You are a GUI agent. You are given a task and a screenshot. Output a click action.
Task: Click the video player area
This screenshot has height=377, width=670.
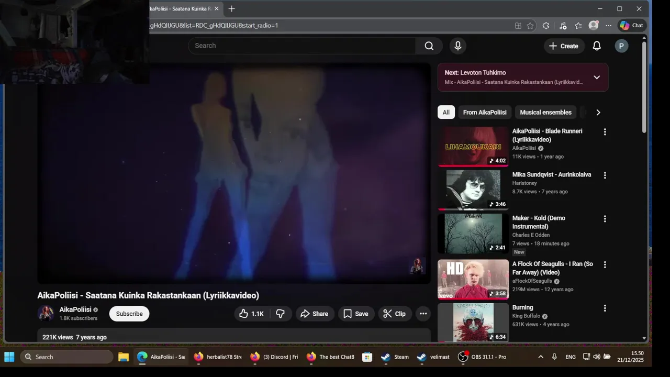point(234,173)
